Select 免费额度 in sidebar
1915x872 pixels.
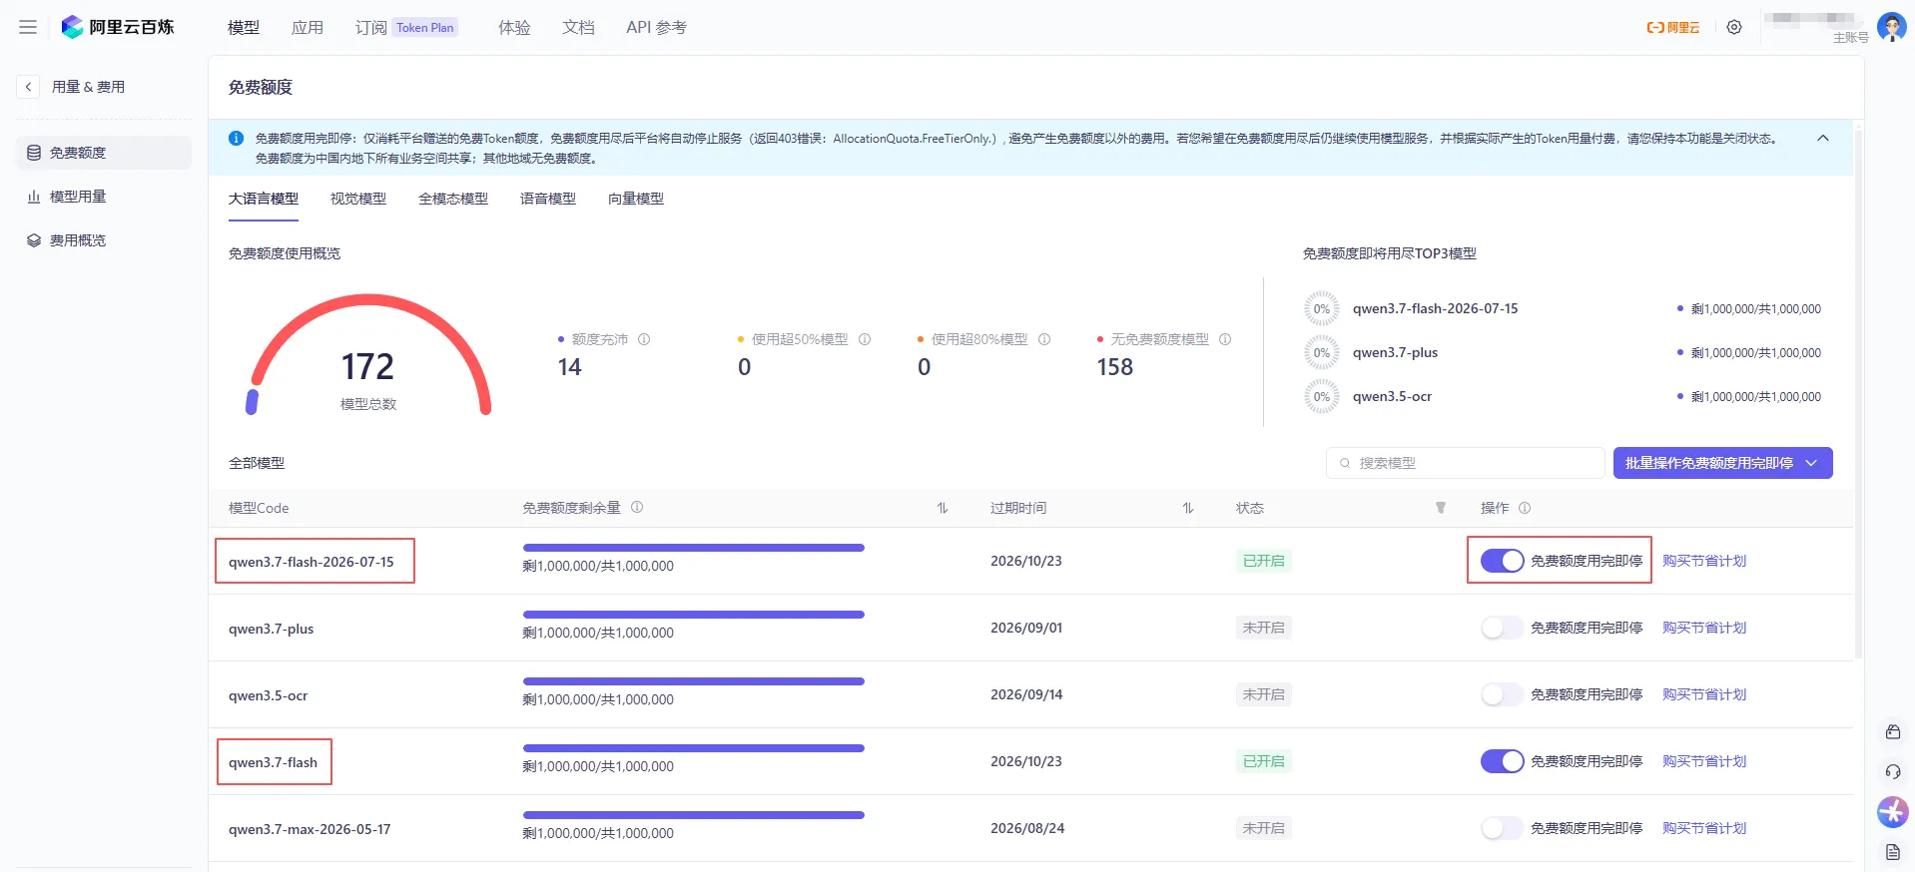click(104, 153)
